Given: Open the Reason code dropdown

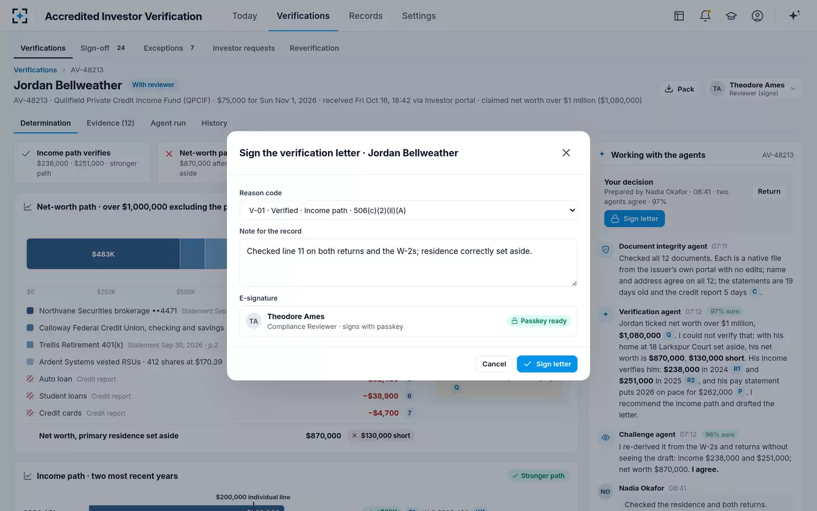Looking at the screenshot, I should click(x=408, y=210).
